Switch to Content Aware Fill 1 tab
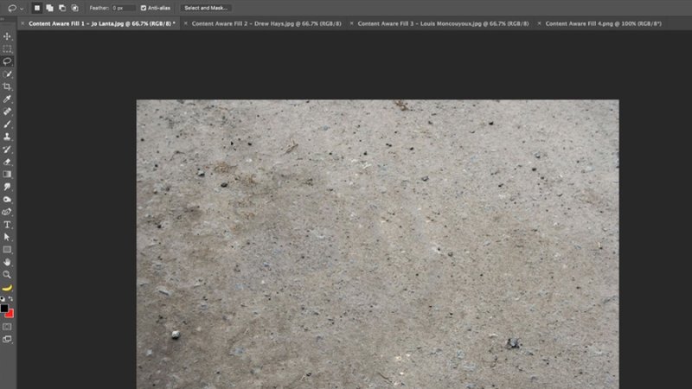The image size is (692, 389). pyautogui.click(x=102, y=24)
